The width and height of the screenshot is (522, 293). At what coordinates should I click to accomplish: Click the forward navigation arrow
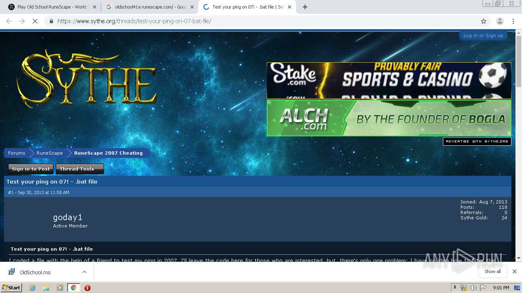pyautogui.click(x=22, y=21)
